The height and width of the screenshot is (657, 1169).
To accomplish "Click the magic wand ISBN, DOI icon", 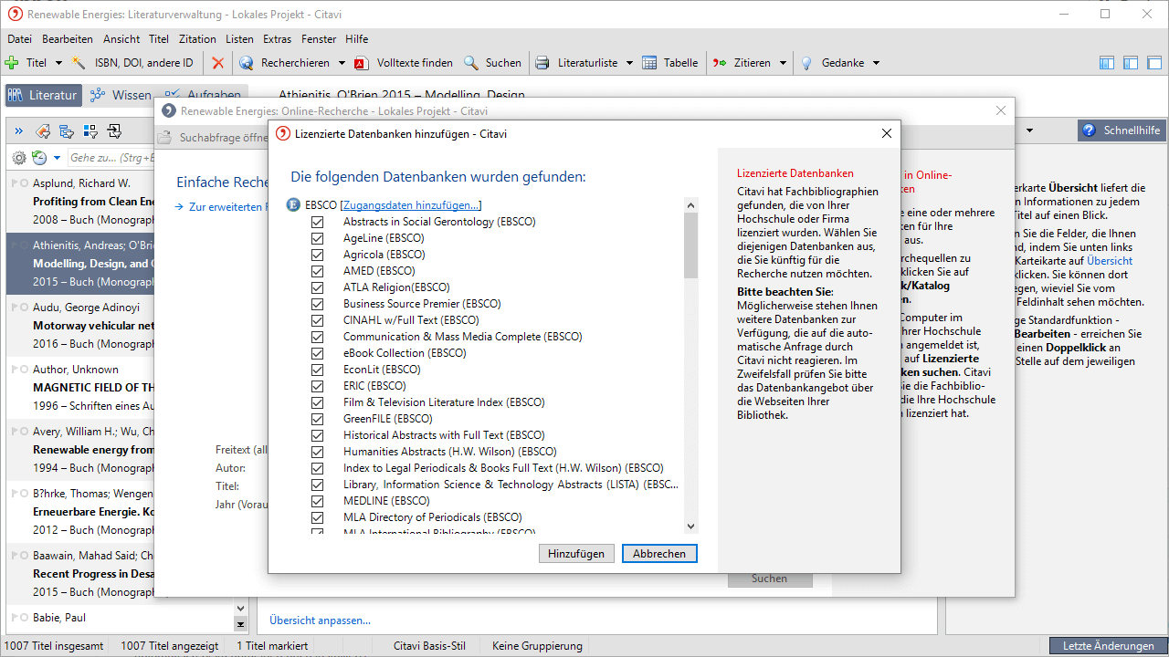I will coord(79,63).
